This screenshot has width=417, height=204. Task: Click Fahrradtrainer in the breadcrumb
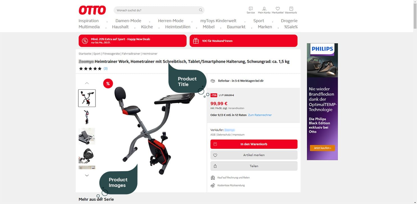pyautogui.click(x=131, y=54)
